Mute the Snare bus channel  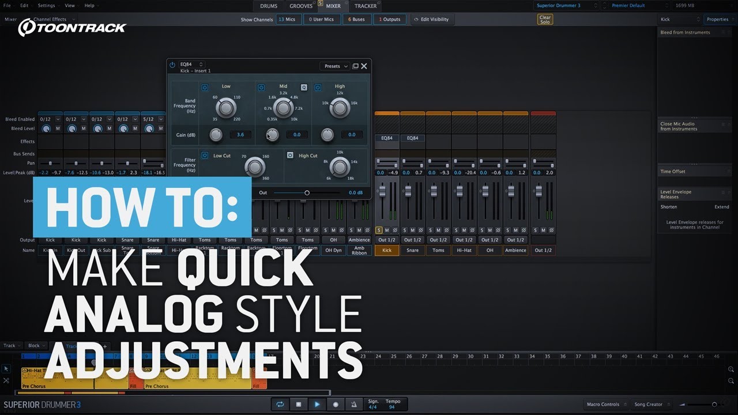pos(412,230)
